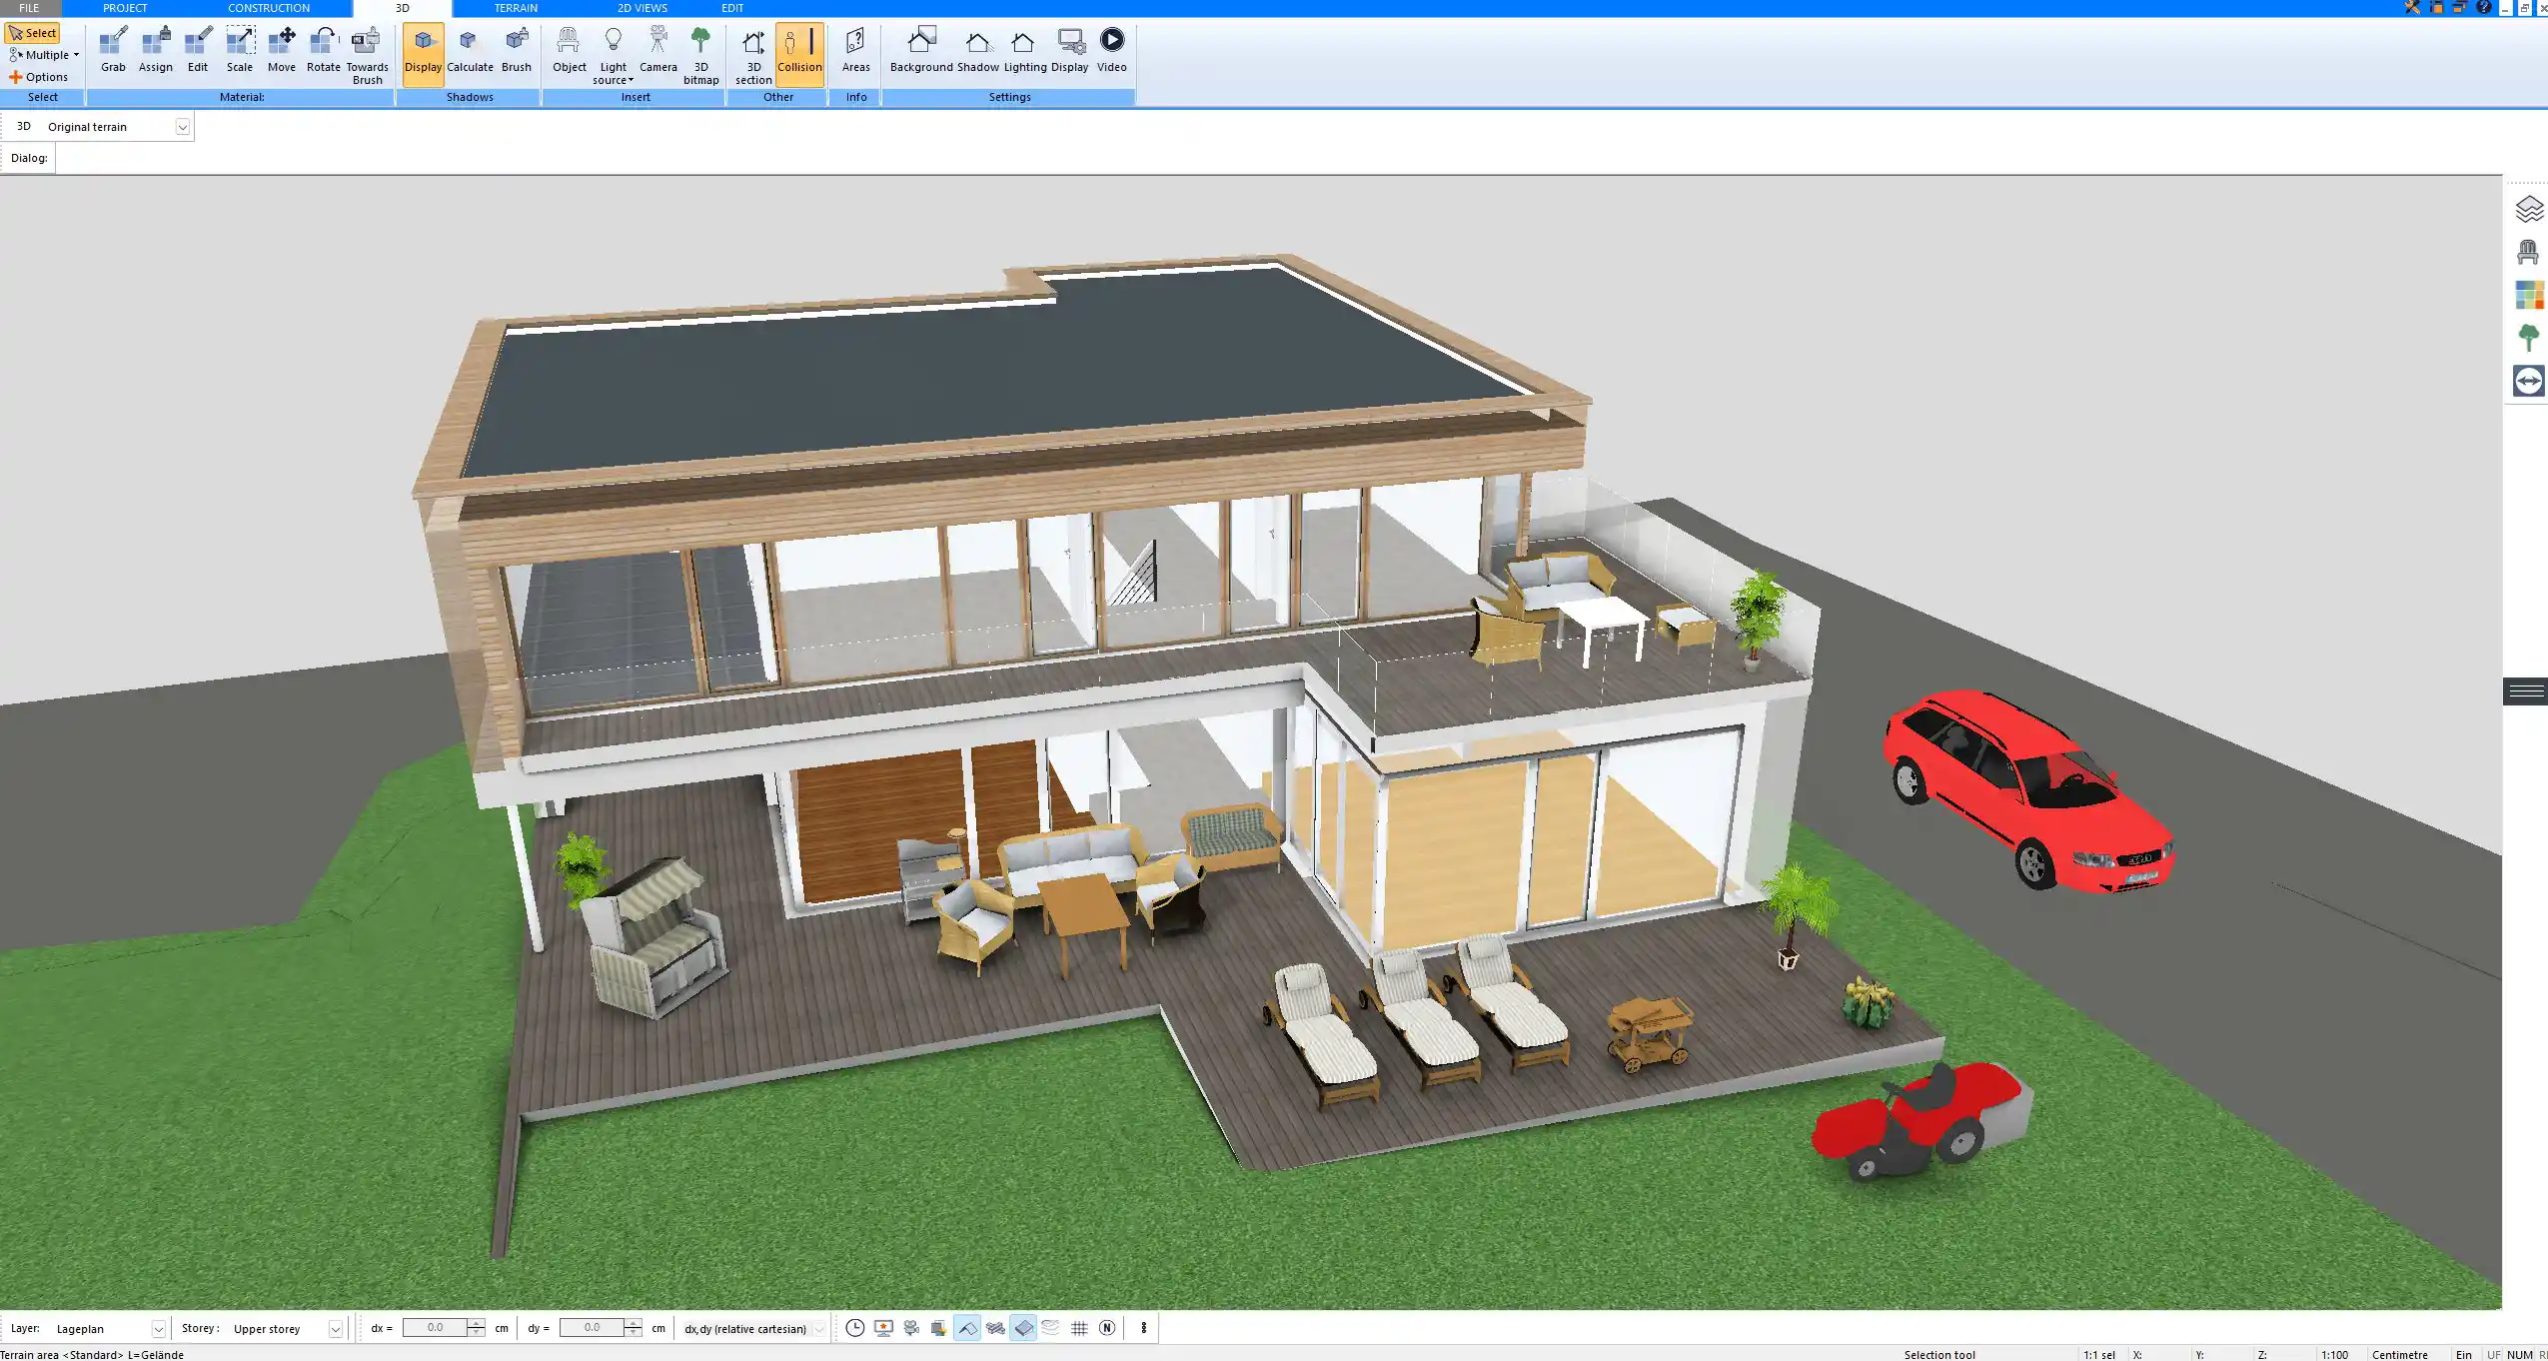Open the Layer Lageplan dropdown
The image size is (2548, 1361).
[x=158, y=1329]
